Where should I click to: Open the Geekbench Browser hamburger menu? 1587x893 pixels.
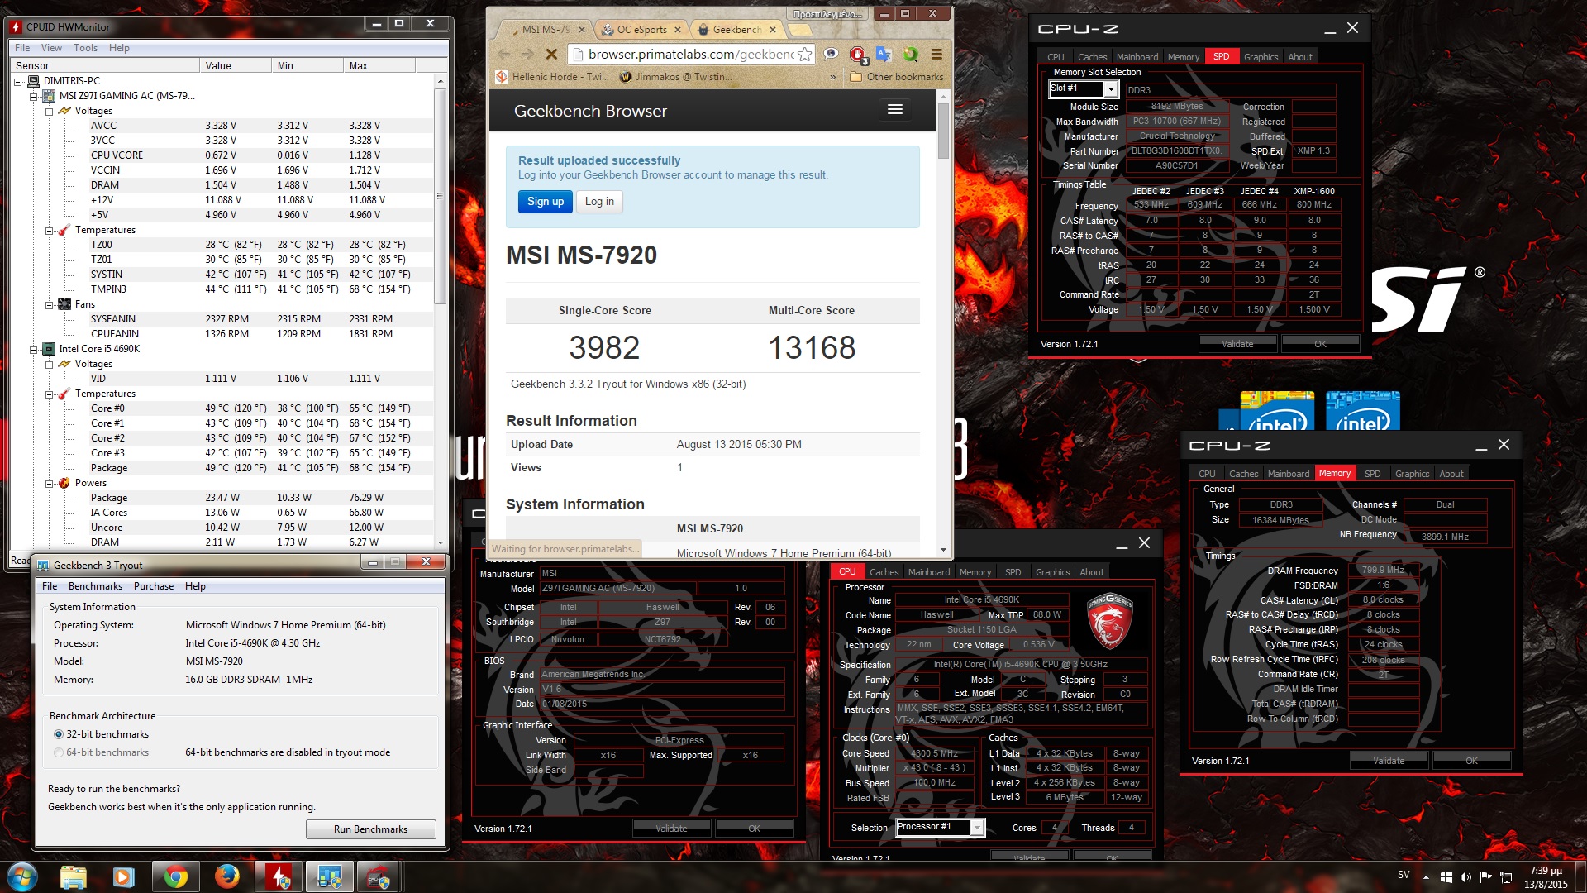[x=894, y=109]
